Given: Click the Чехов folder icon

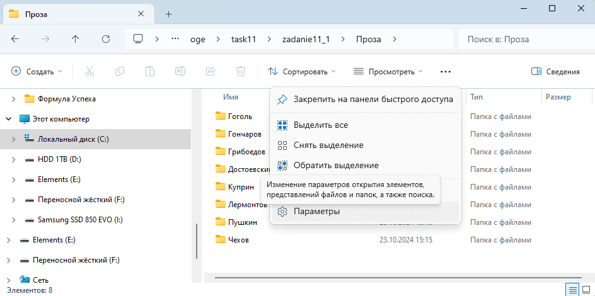Looking at the screenshot, I should [x=221, y=239].
